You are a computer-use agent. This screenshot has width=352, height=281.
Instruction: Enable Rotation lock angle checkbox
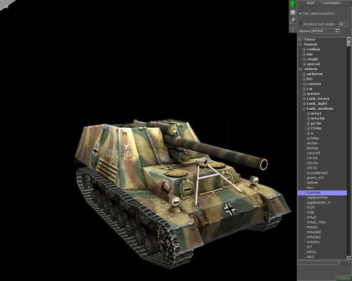point(301,23)
